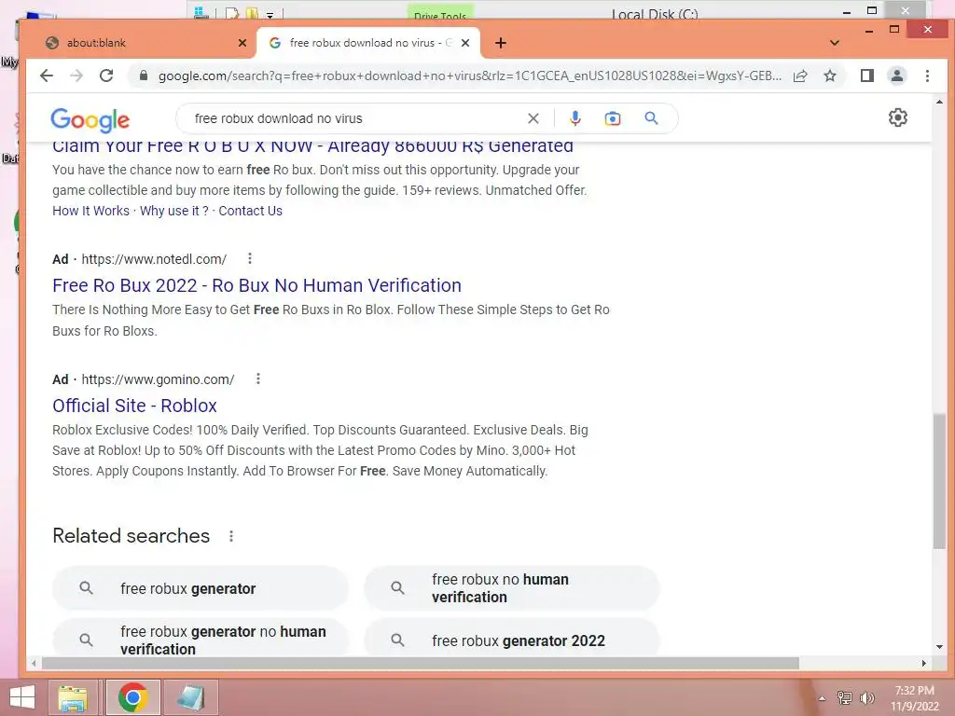Click the horizontal scrollbar right arrow
The width and height of the screenshot is (955, 716).
(924, 663)
